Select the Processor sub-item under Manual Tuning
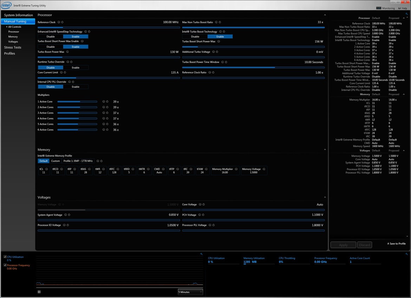The width and height of the screenshot is (411, 298). (14, 32)
